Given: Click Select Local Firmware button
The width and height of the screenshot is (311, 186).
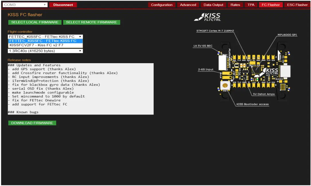Looking at the screenshot, I should pyautogui.click(x=35, y=22).
